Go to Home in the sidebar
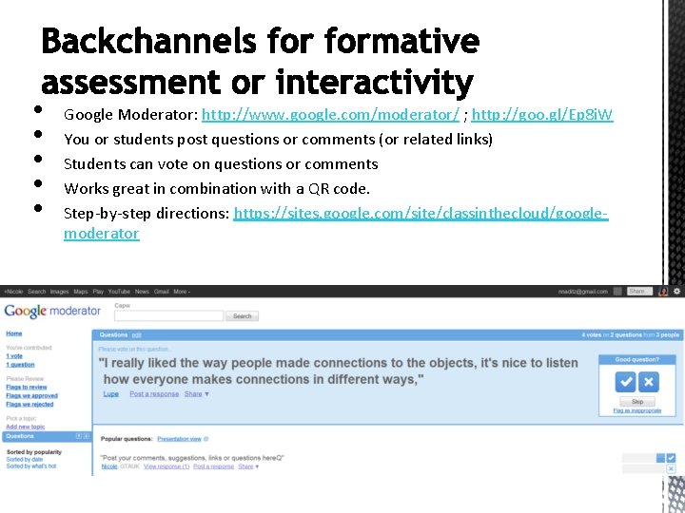 [14, 333]
